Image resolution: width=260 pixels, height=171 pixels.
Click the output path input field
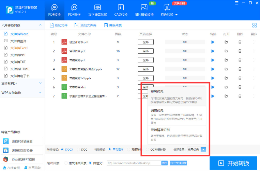[134, 163]
